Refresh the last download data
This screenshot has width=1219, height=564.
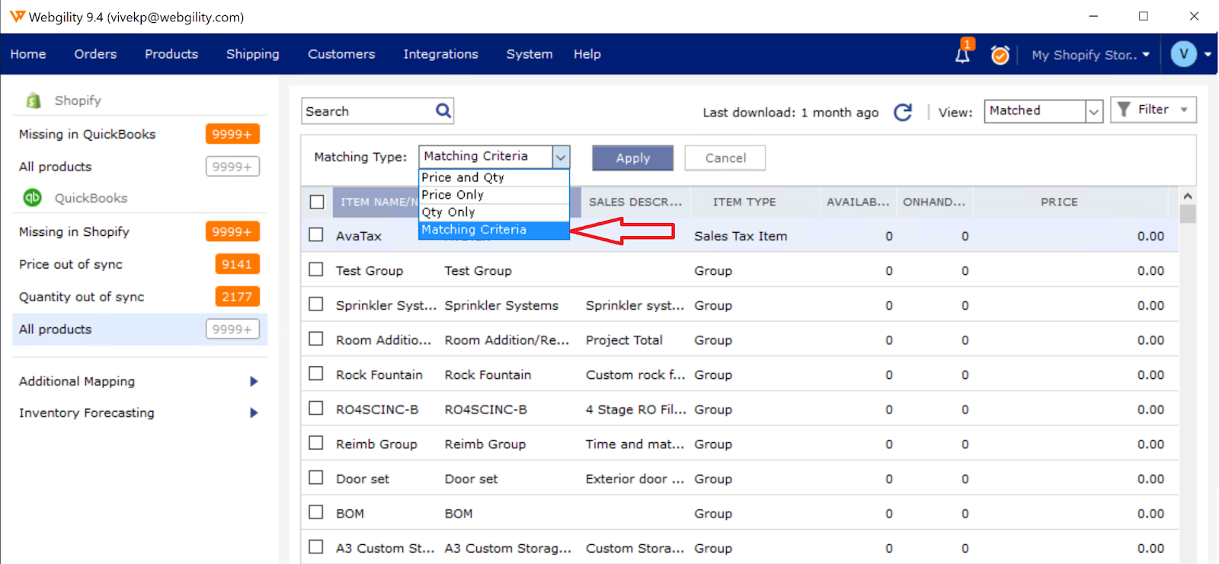tap(903, 113)
